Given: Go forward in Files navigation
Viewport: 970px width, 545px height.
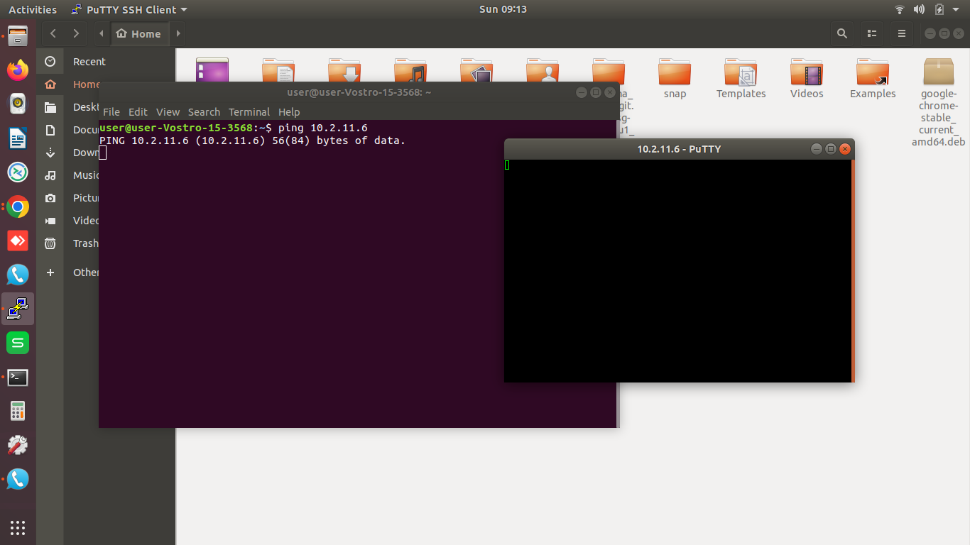Looking at the screenshot, I should click(76, 33).
